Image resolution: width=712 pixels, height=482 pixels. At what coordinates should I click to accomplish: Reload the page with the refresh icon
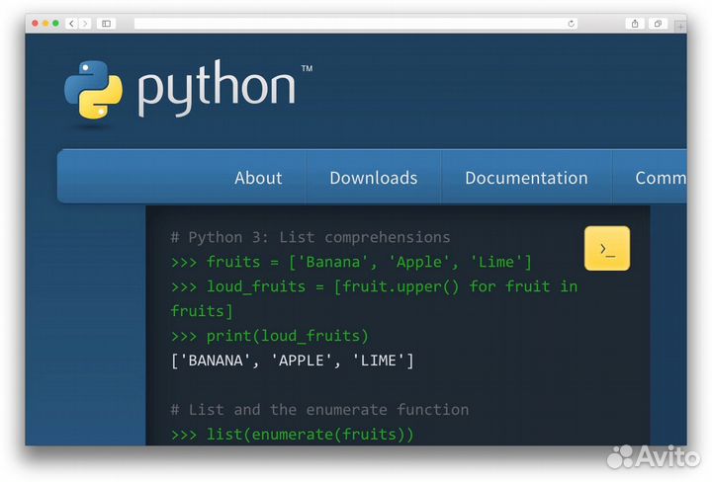point(572,23)
